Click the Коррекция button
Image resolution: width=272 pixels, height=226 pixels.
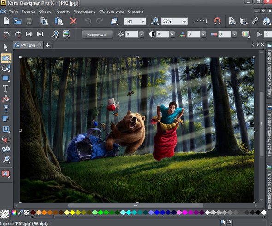click(97, 35)
